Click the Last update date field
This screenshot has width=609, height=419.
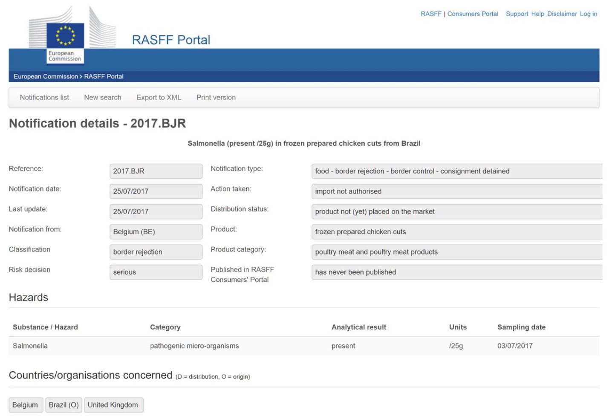click(156, 211)
